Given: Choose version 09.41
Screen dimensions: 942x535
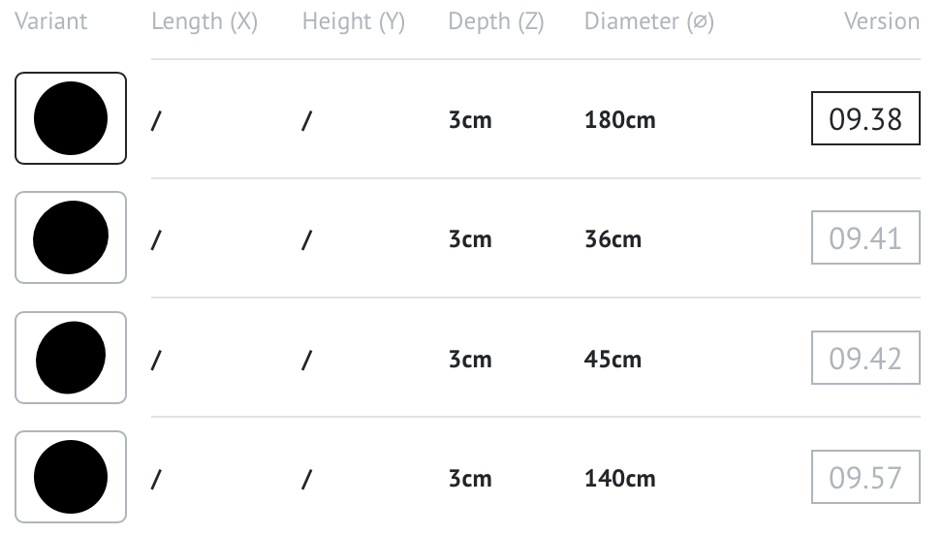Looking at the screenshot, I should [x=865, y=237].
